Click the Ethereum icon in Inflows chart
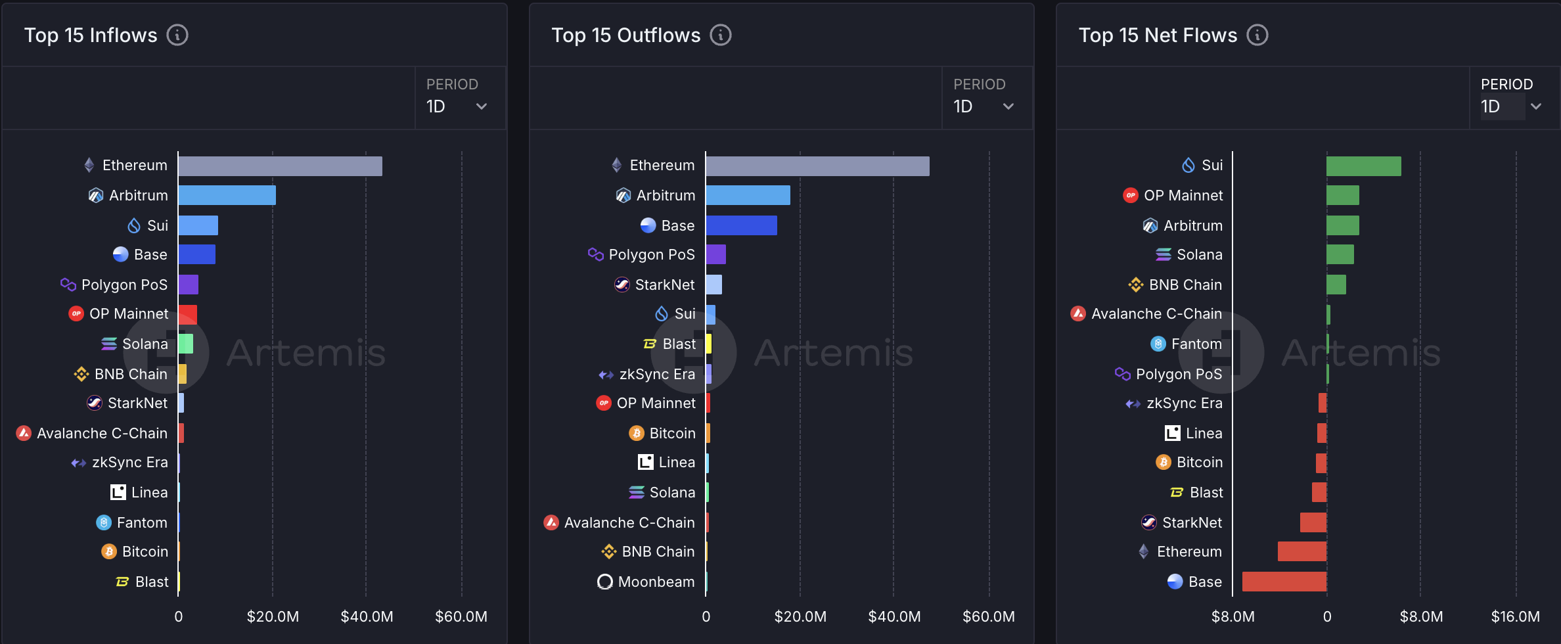The width and height of the screenshot is (1561, 644). [x=89, y=165]
